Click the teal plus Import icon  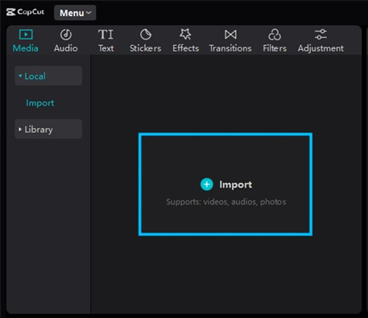207,184
